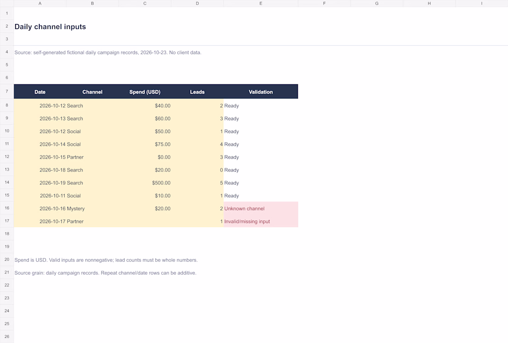508x343 pixels.
Task: Select the "Date" table header cell
Action: pos(40,92)
